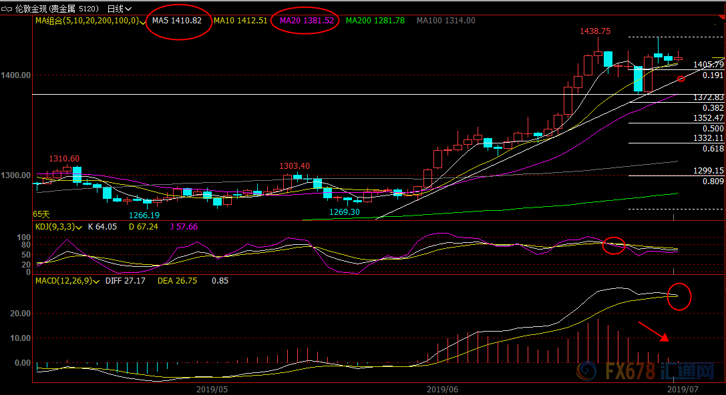726x395 pixels.
Task: Select the 0.382 Fibonacci level at 1372.83
Action: click(713, 108)
